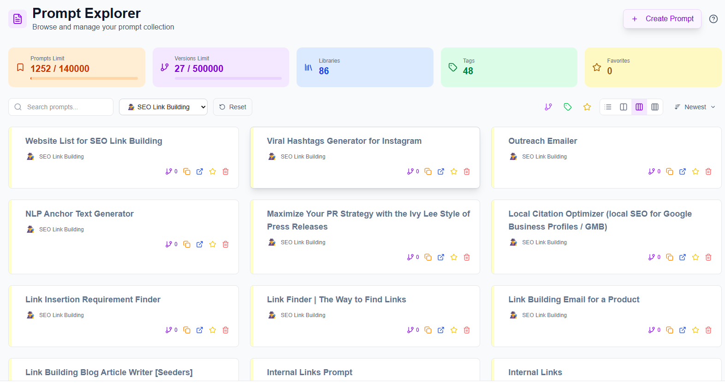Copy the Link Building Email for a Product prompt

[670, 330]
